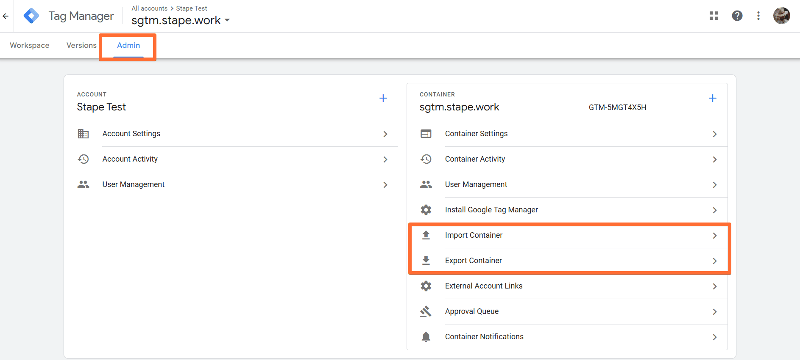Click the Import Container upload icon
The height and width of the screenshot is (360, 800).
click(x=426, y=235)
